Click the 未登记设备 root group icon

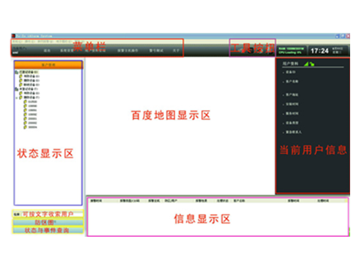pyautogui.click(x=17, y=89)
